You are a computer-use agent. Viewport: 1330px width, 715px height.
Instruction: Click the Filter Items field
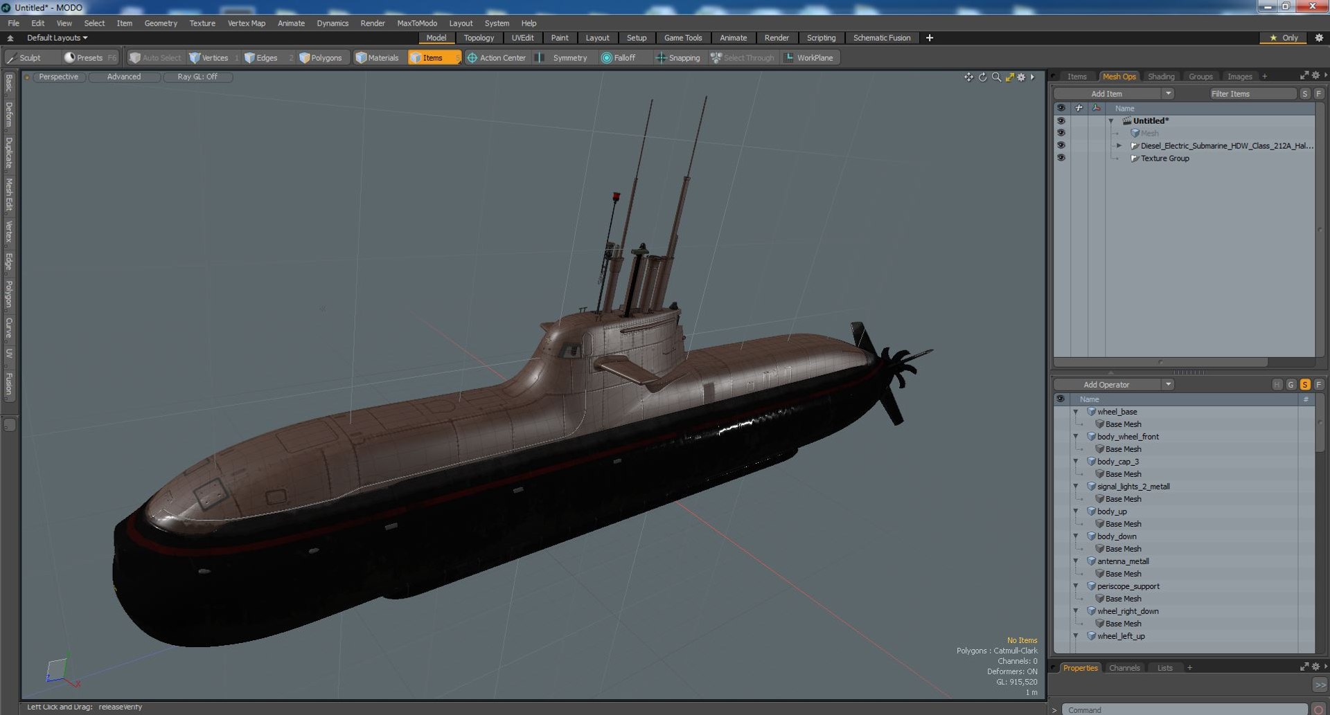pyautogui.click(x=1252, y=93)
